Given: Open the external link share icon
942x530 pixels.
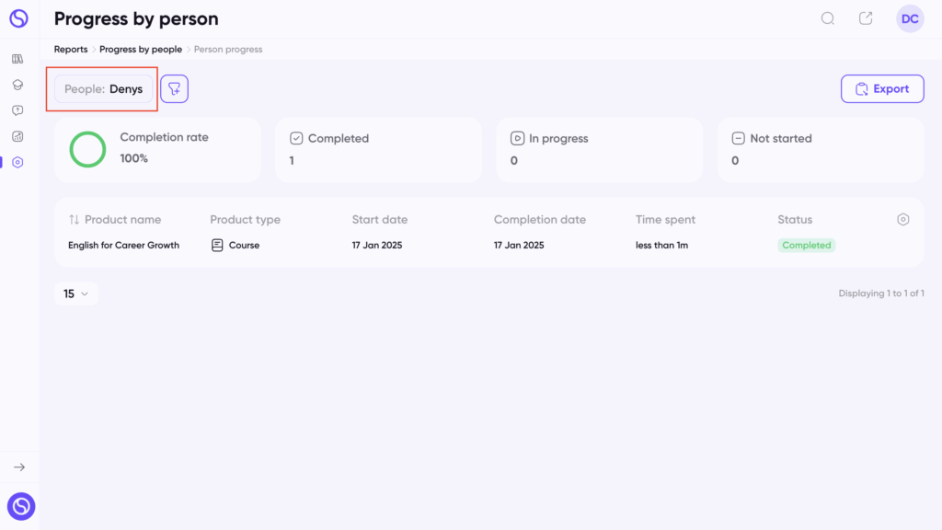Looking at the screenshot, I should click(866, 18).
